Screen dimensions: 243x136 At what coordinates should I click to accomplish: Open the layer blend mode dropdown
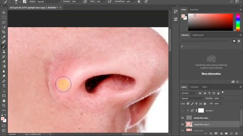(192, 98)
